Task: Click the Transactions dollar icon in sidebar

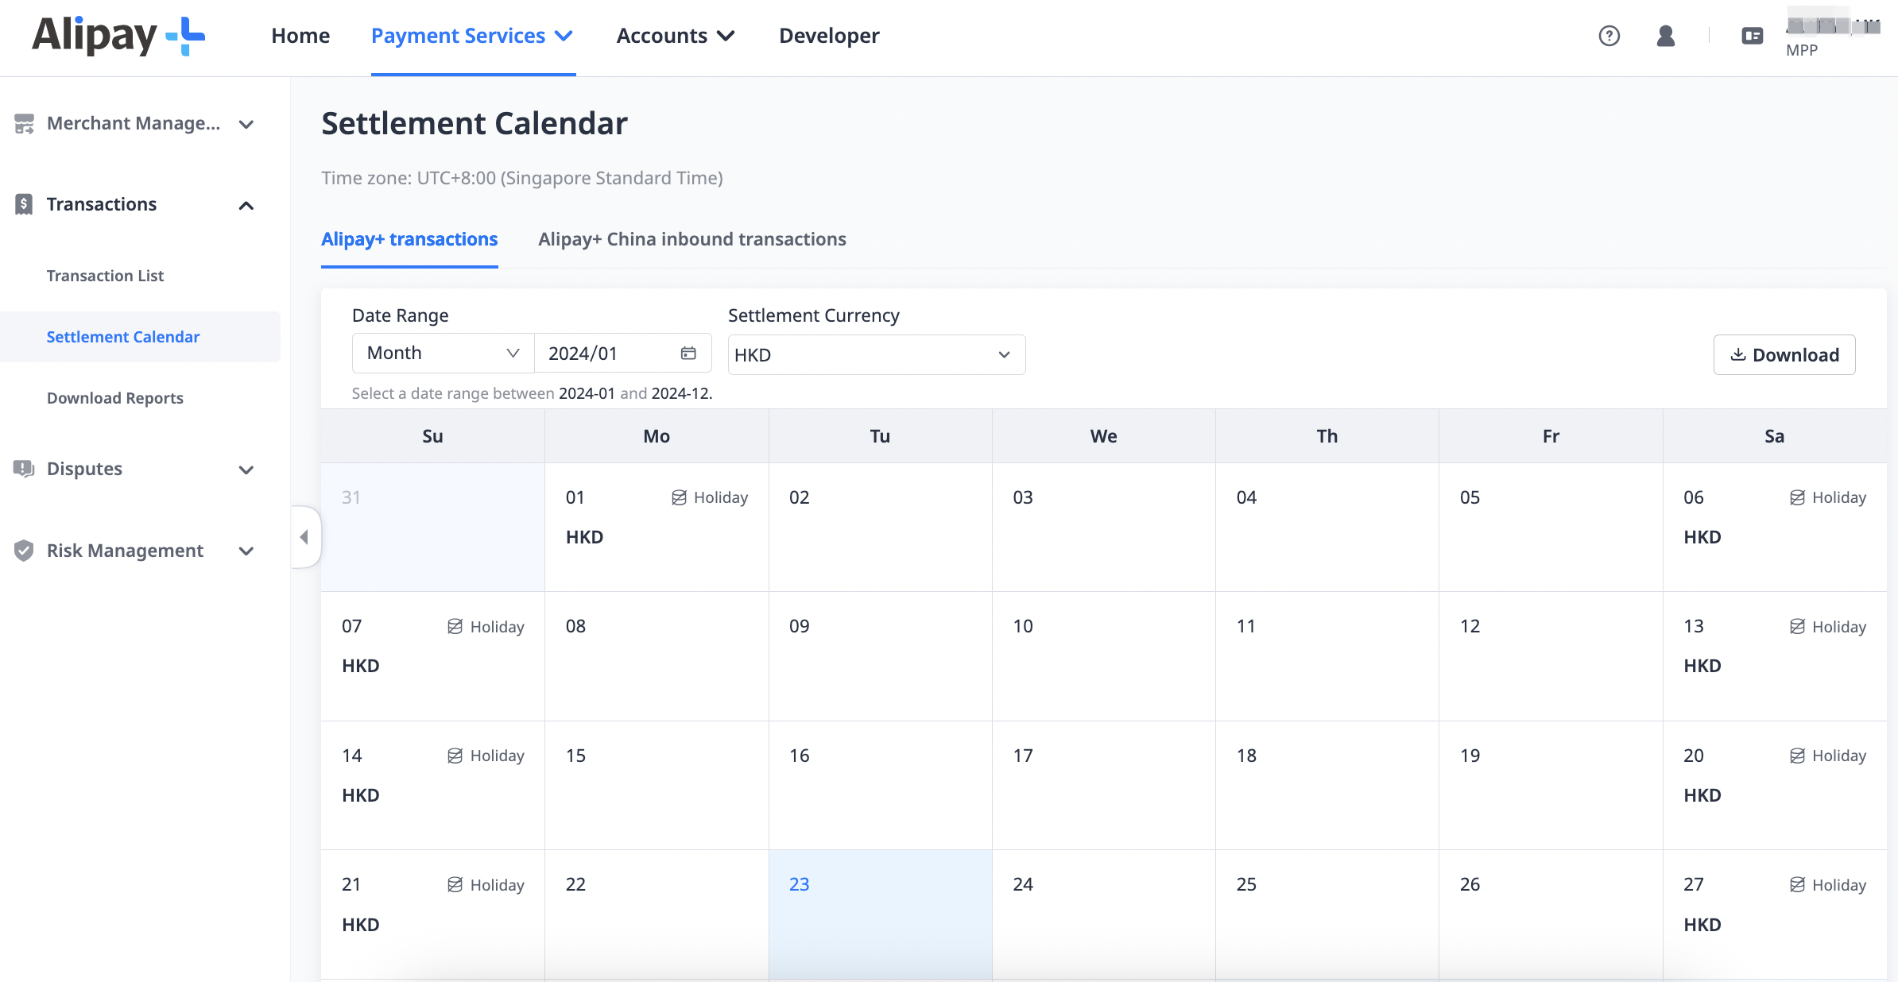Action: click(24, 204)
